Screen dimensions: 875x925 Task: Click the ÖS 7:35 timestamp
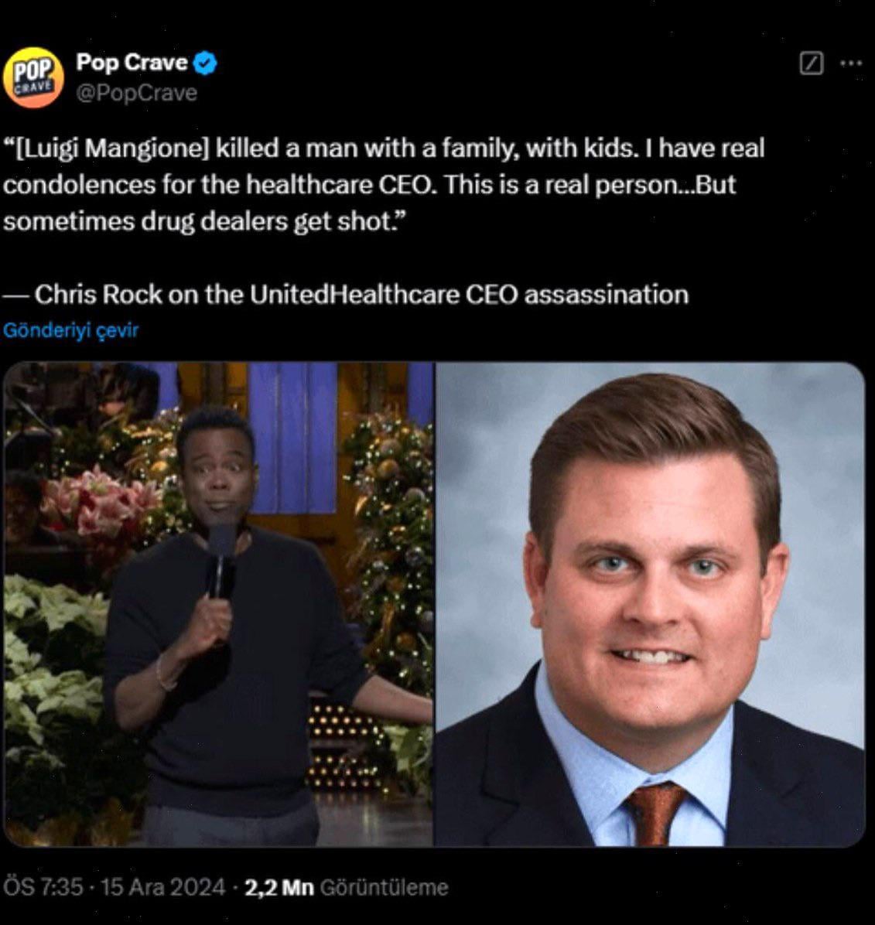click(43, 887)
